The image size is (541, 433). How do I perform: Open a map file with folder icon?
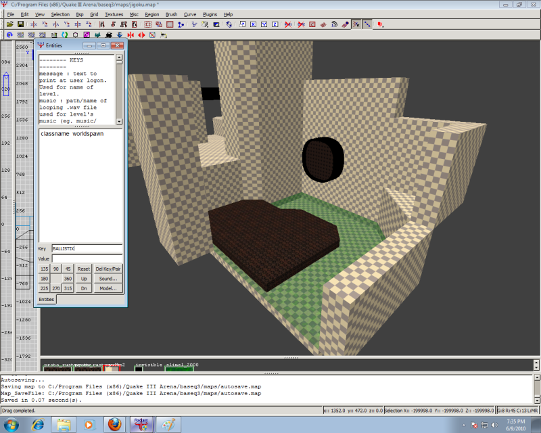pyautogui.click(x=9, y=24)
